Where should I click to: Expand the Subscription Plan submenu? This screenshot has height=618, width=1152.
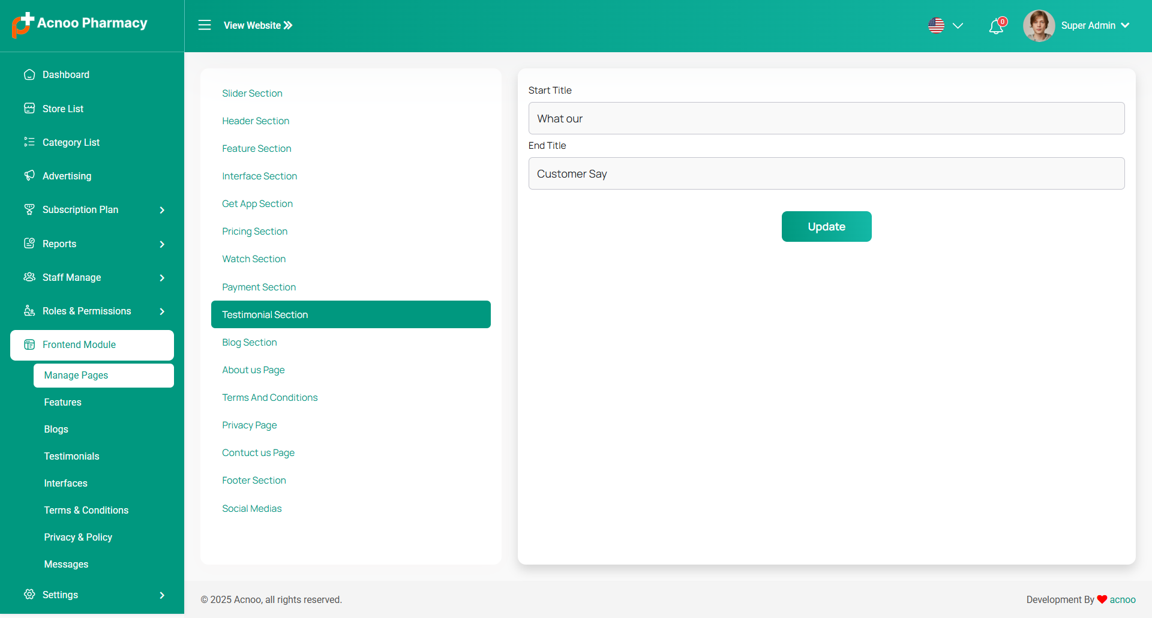tap(162, 210)
